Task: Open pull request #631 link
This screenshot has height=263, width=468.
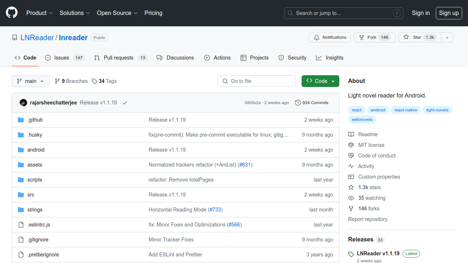Action: click(245, 165)
